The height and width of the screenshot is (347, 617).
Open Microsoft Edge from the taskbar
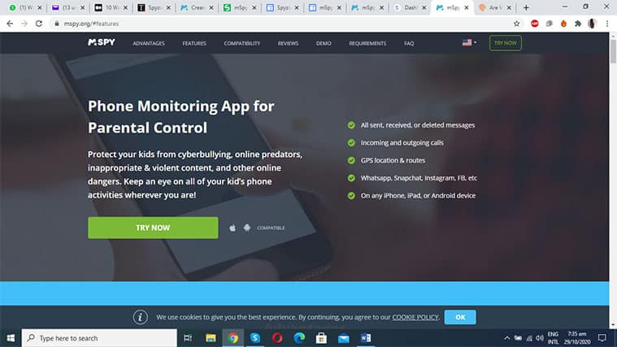click(299, 338)
